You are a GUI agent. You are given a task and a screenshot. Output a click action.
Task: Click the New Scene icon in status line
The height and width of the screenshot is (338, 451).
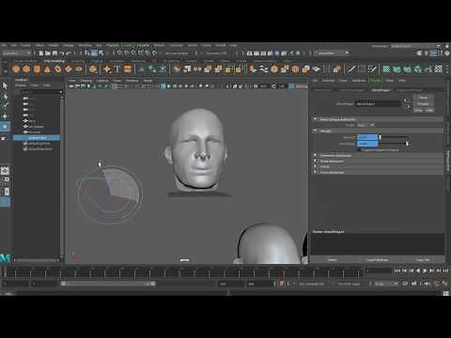[40, 54]
